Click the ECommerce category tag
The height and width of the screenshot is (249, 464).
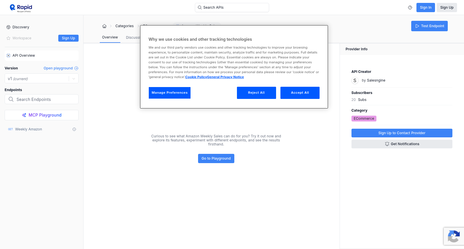click(x=364, y=119)
